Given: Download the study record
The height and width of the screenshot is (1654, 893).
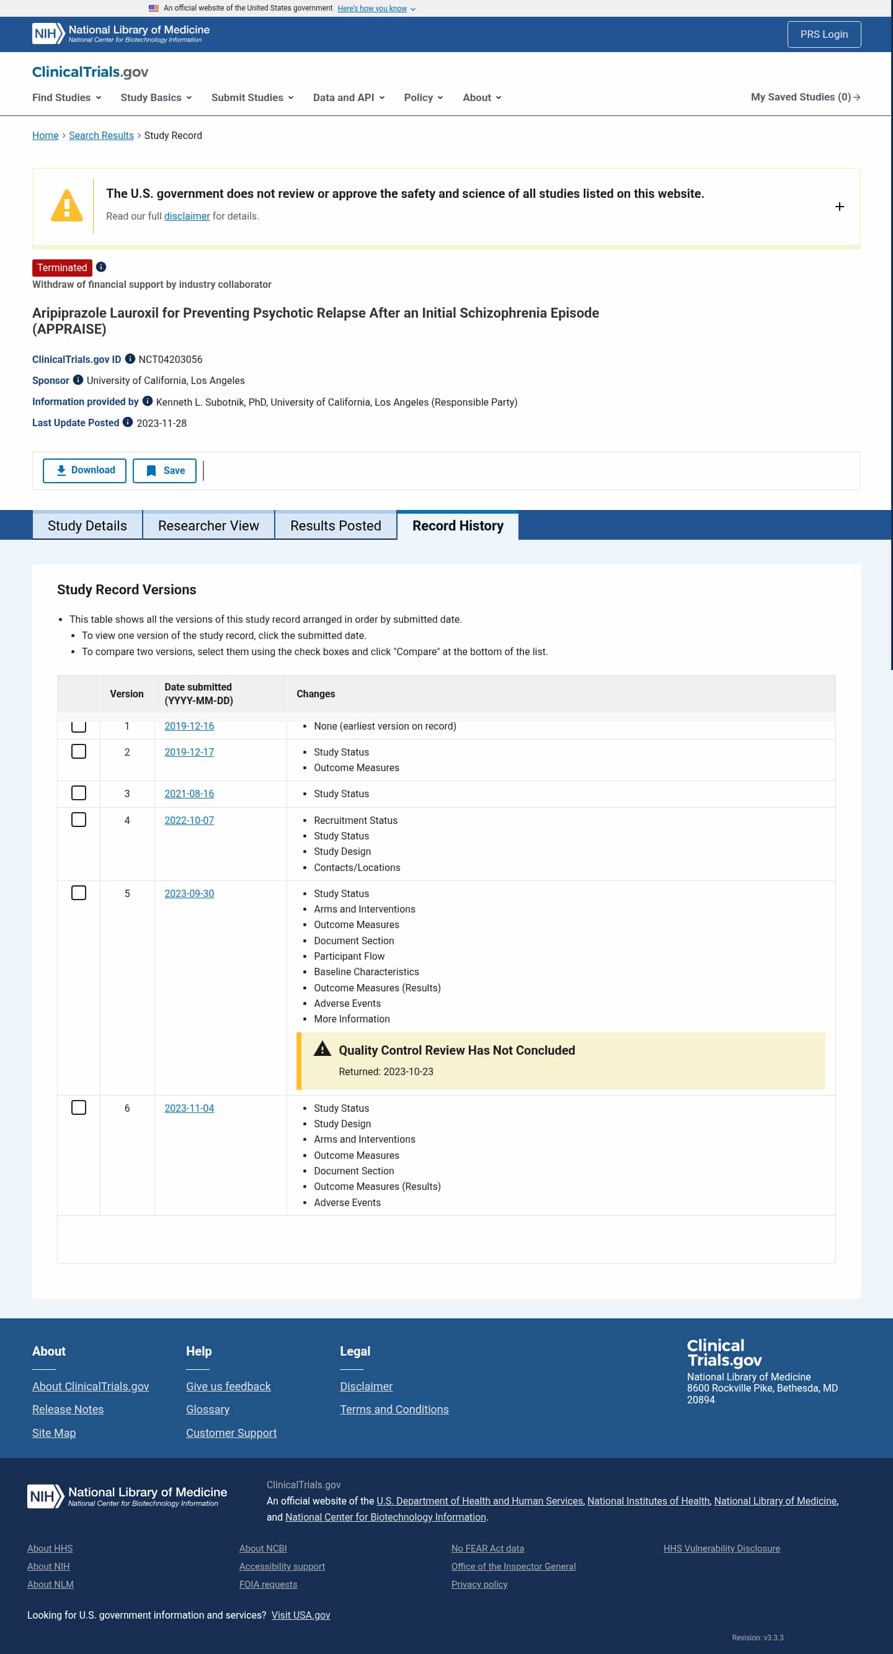Looking at the screenshot, I should (85, 471).
